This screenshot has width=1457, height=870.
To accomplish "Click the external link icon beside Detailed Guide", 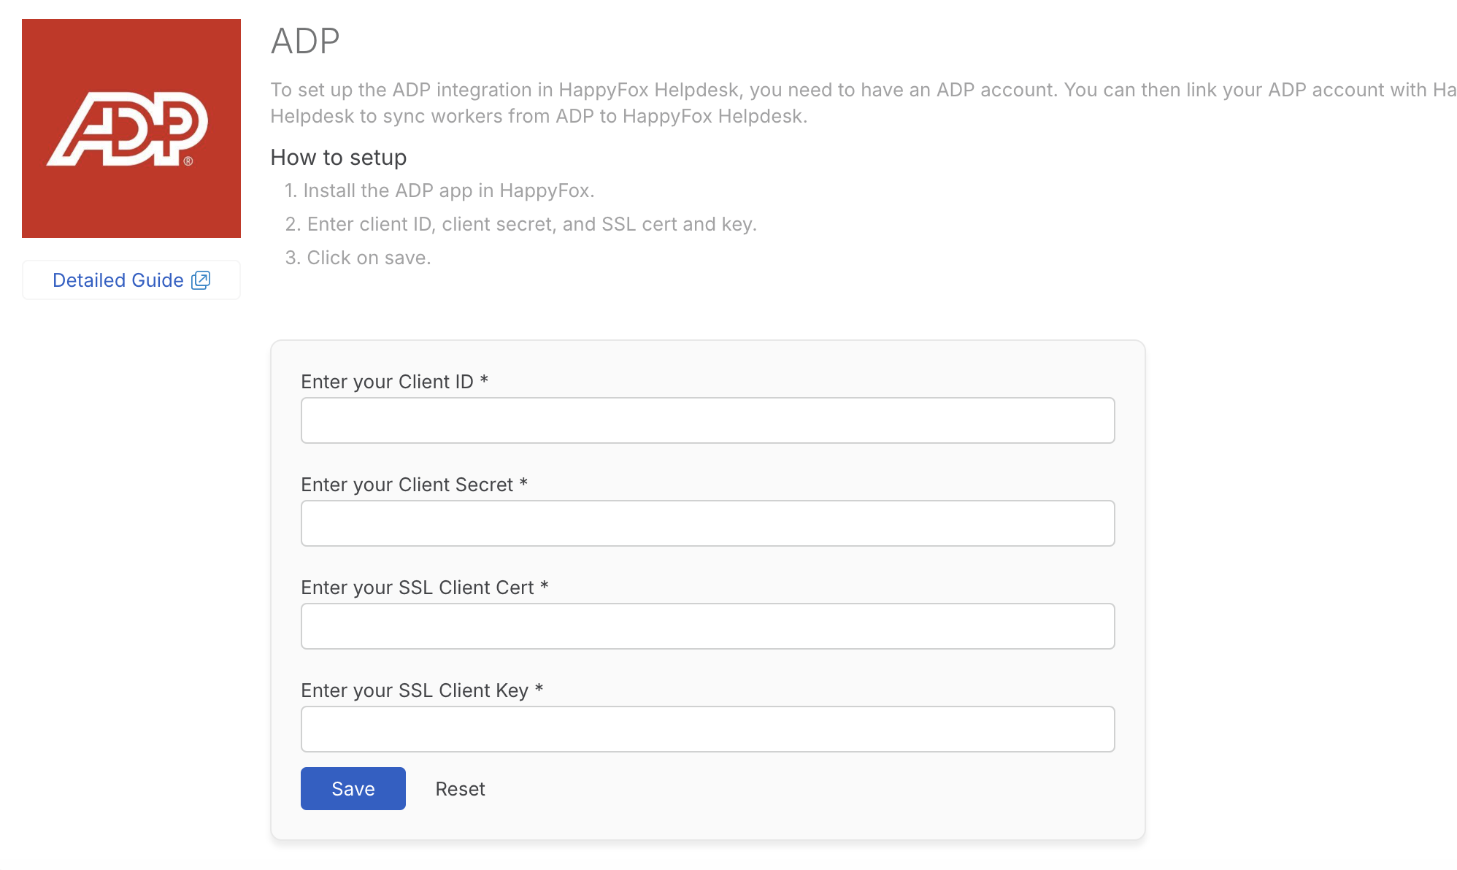I will point(201,280).
